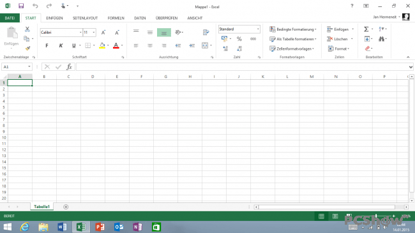Expand the formula bar
The height and width of the screenshot is (233, 415).
click(411, 67)
